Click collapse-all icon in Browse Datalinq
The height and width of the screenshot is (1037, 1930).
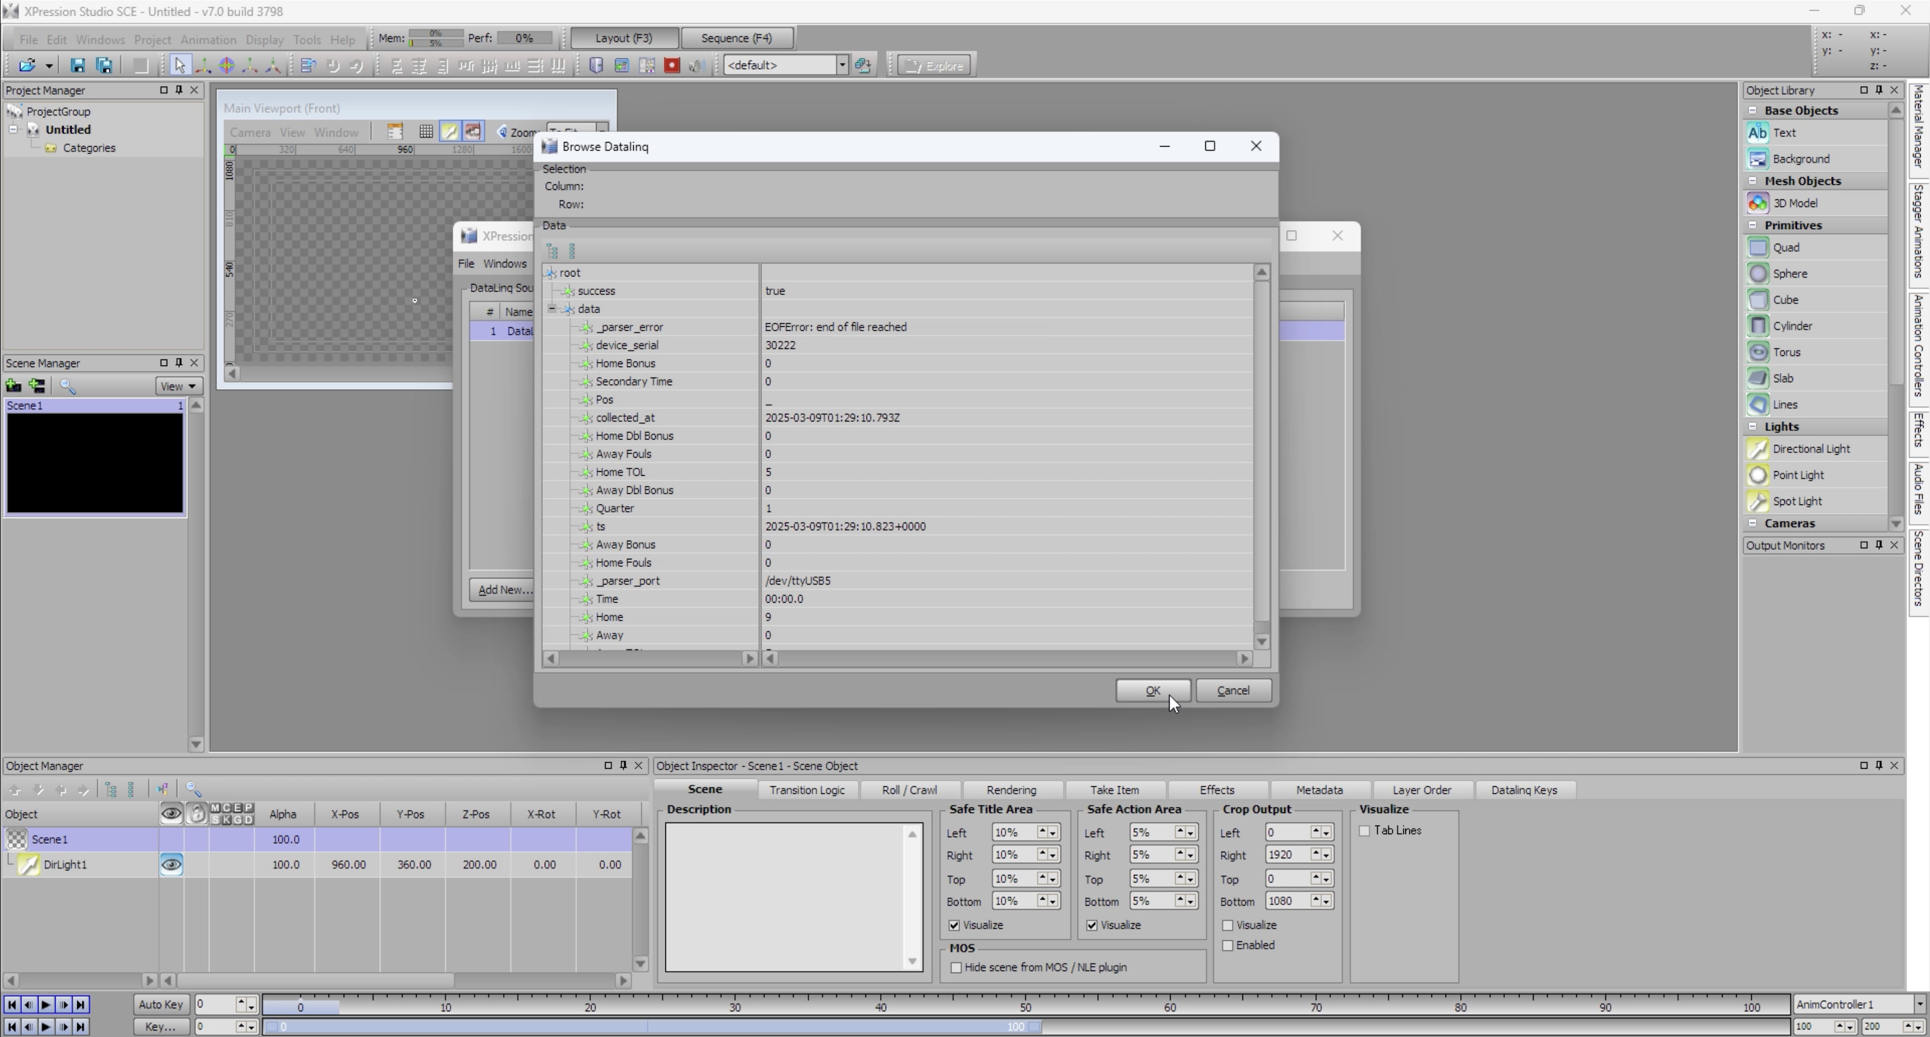tap(572, 251)
